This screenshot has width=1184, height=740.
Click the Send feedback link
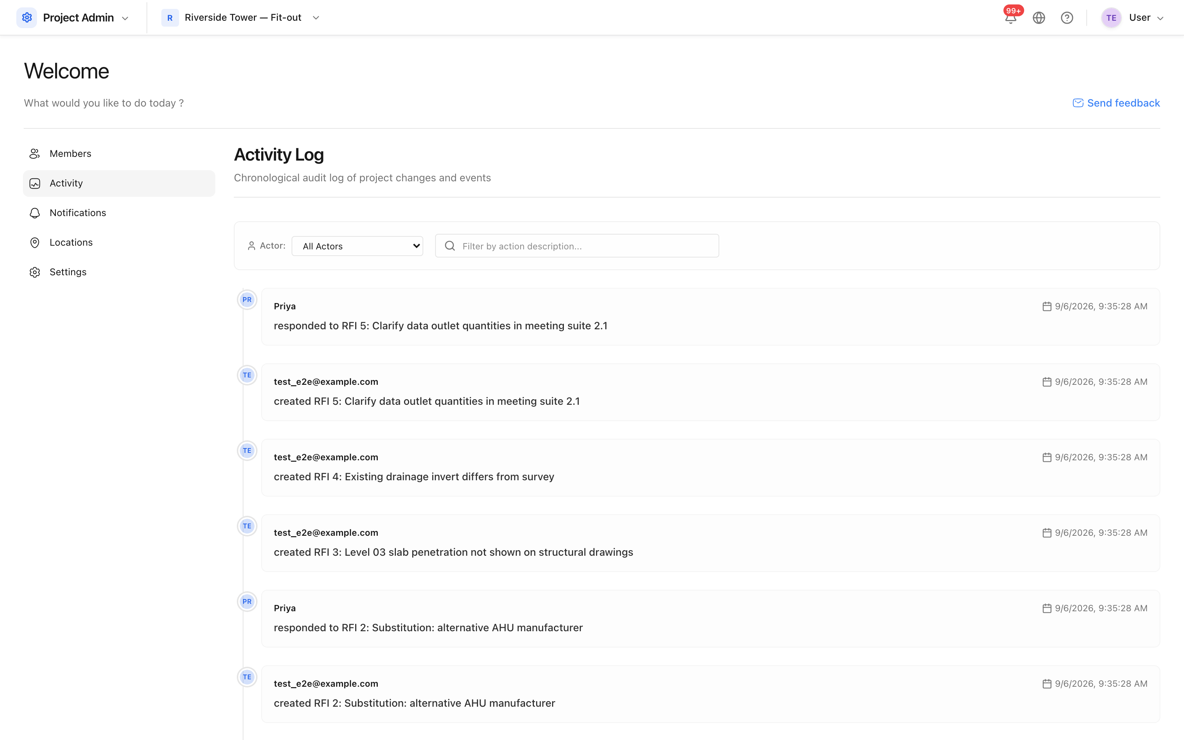1116,103
